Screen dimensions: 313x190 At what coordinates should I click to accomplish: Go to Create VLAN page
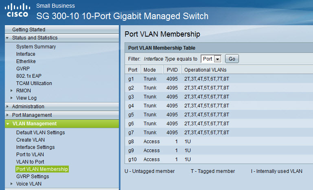(31, 140)
